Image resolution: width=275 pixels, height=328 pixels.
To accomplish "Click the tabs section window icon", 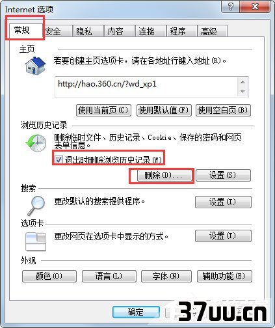I will (x=36, y=241).
